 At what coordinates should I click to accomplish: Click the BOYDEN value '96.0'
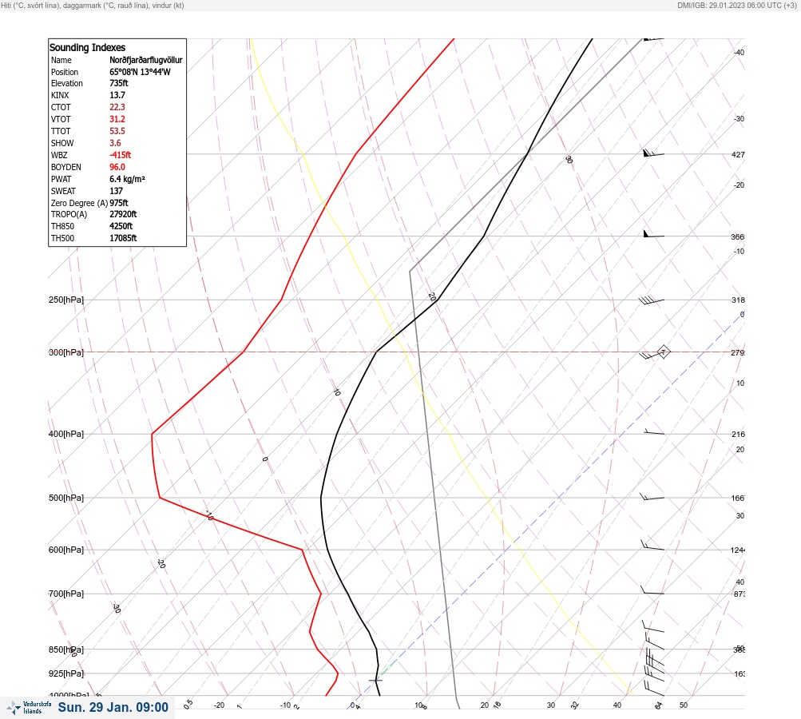tap(117, 167)
